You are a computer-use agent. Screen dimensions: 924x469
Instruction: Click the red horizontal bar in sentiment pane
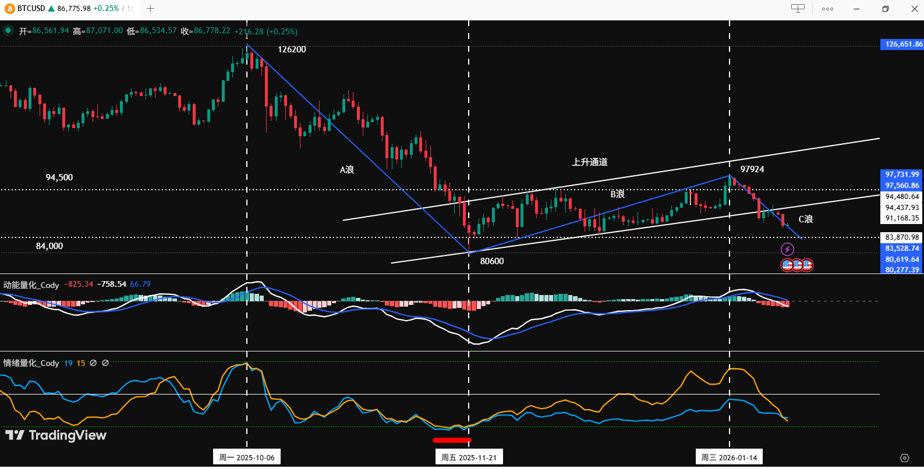click(x=452, y=440)
